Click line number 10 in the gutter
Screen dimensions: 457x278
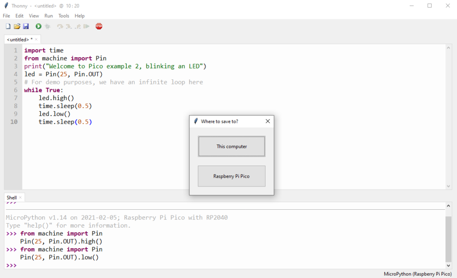click(14, 122)
